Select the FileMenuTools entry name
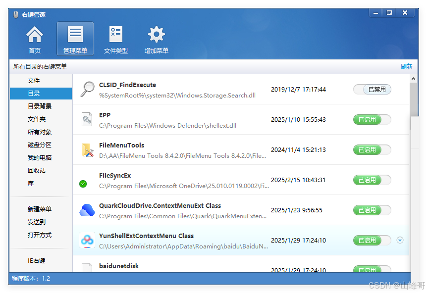The width and height of the screenshot is (427, 293). [122, 146]
